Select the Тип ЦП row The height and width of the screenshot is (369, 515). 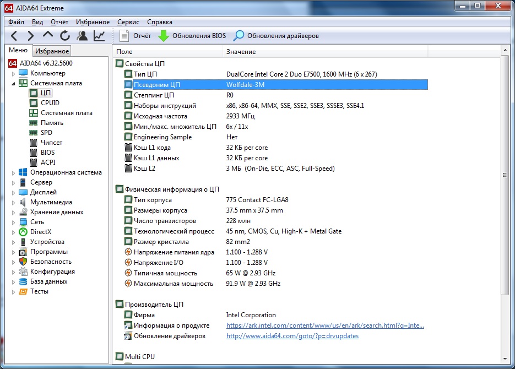point(275,74)
